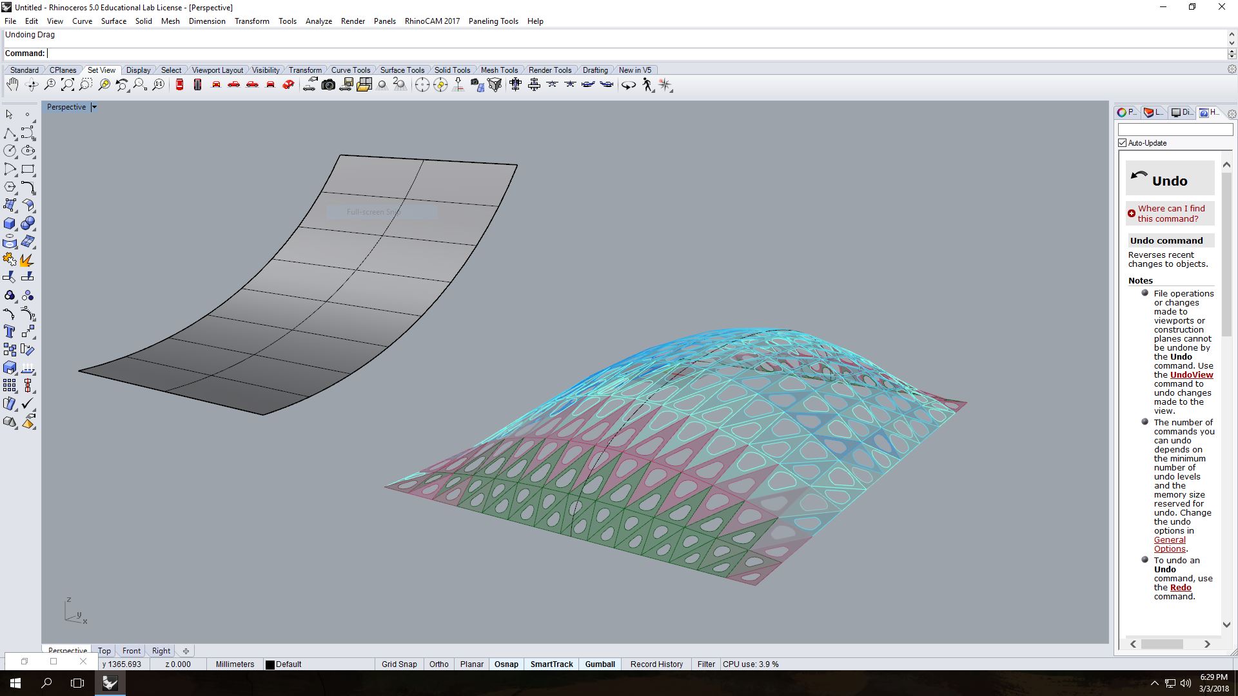1238x696 pixels.
Task: Select the Text object tool
Action: (x=10, y=331)
